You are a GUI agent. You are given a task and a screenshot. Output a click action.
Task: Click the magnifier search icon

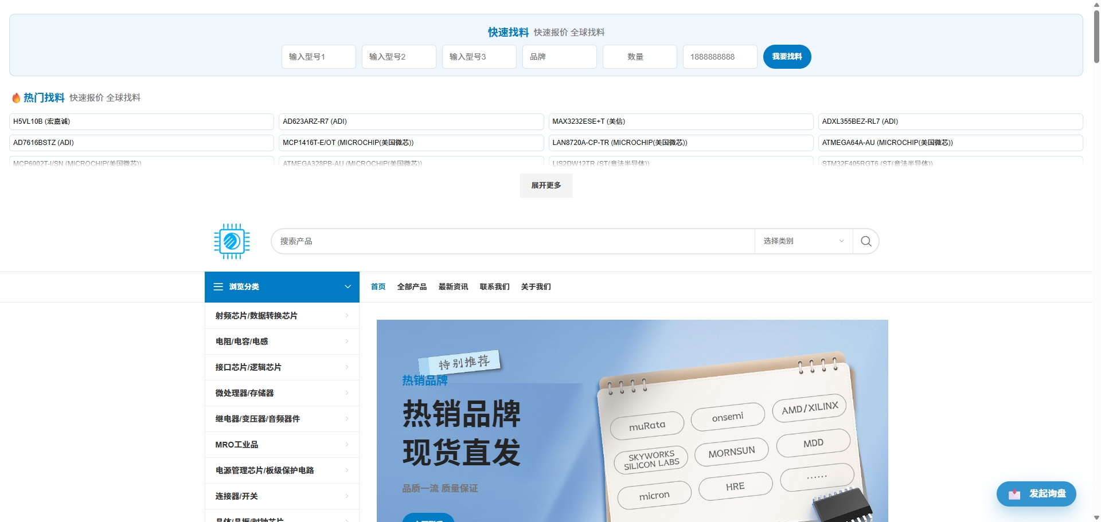[x=866, y=241]
